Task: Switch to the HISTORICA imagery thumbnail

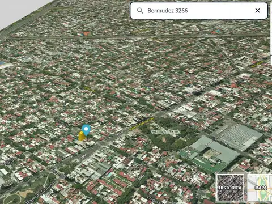Action: (x=230, y=188)
